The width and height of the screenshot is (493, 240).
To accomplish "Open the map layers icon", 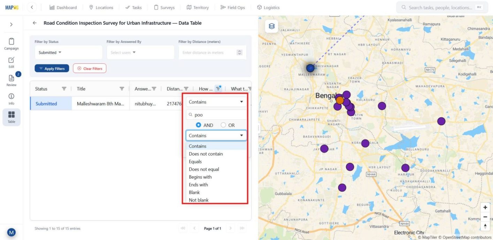I will (x=272, y=26).
